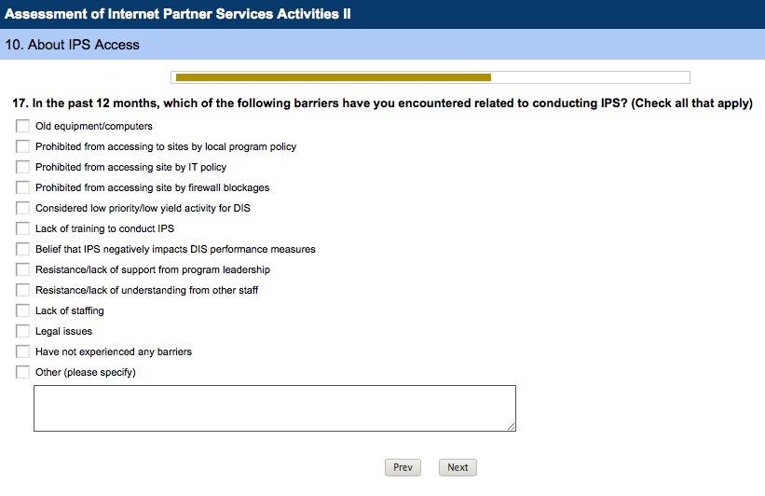Tick Prohibited by firewall blockages option

[22, 187]
